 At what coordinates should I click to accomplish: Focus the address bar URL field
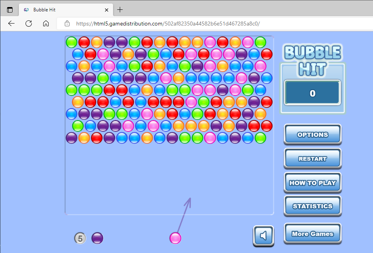pos(214,24)
